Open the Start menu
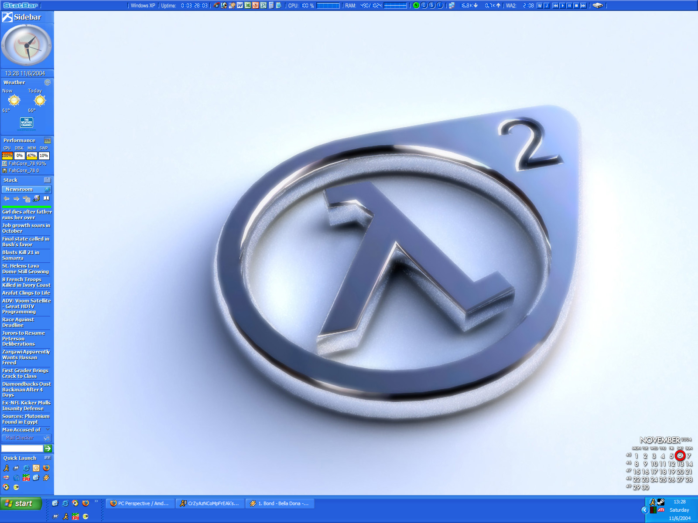 21,503
